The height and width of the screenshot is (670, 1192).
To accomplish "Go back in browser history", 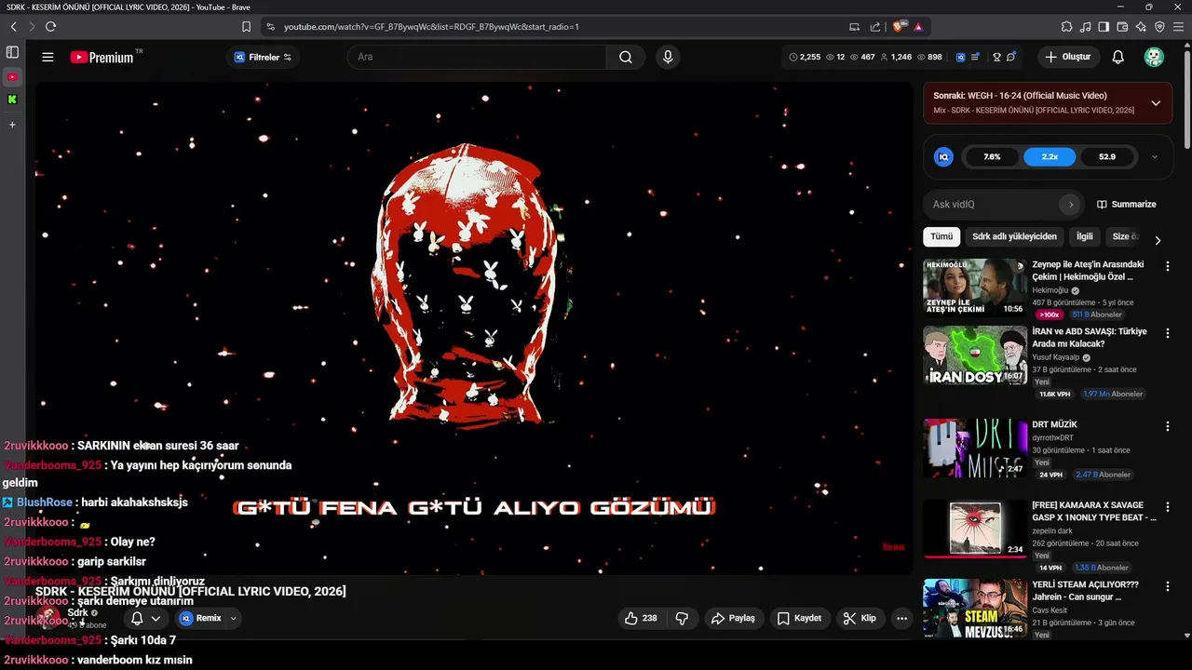I will pyautogui.click(x=13, y=26).
